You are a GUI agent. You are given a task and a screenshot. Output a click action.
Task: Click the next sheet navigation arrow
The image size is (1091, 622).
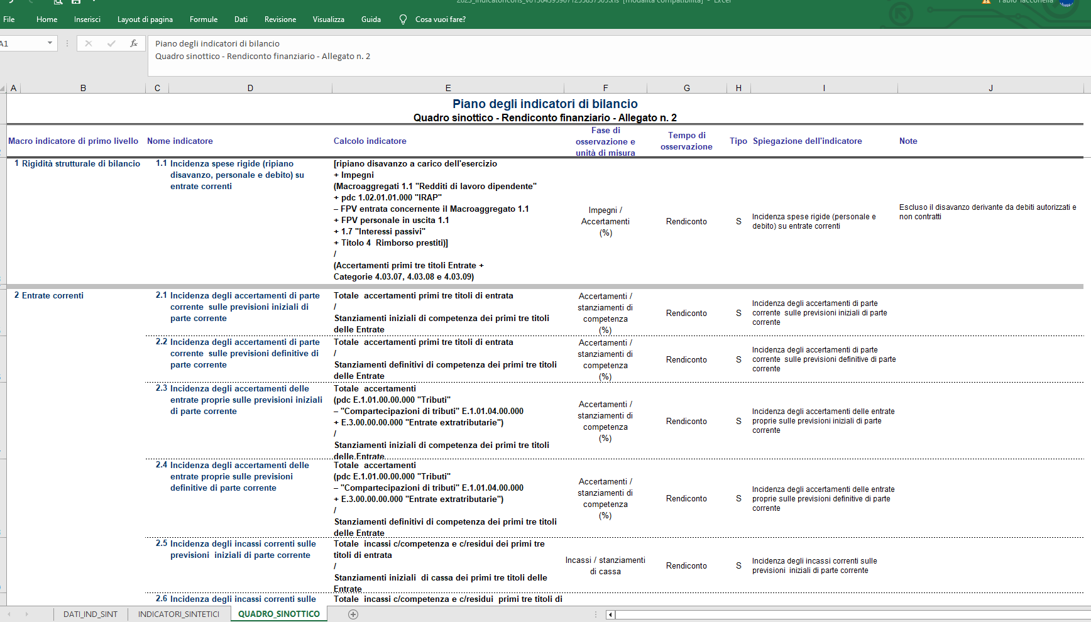point(26,614)
